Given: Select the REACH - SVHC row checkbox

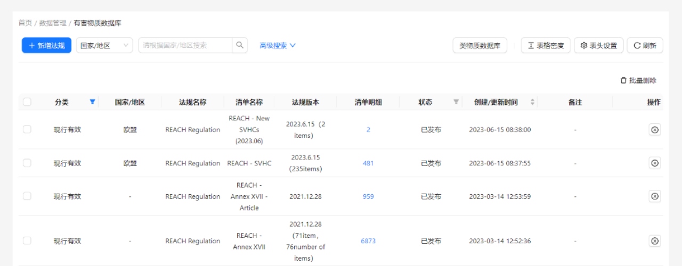Looking at the screenshot, I should [x=27, y=163].
